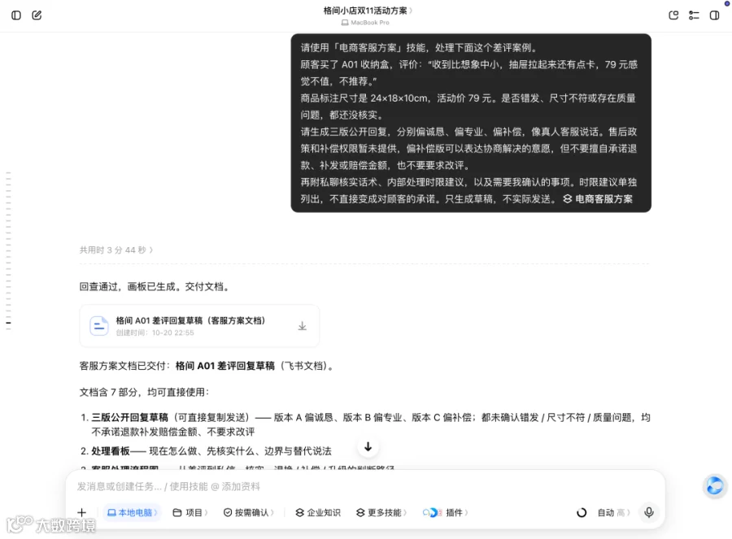This screenshot has width=732, height=539.
Task: Click the plus icon to add attachment
Action: [81, 512]
